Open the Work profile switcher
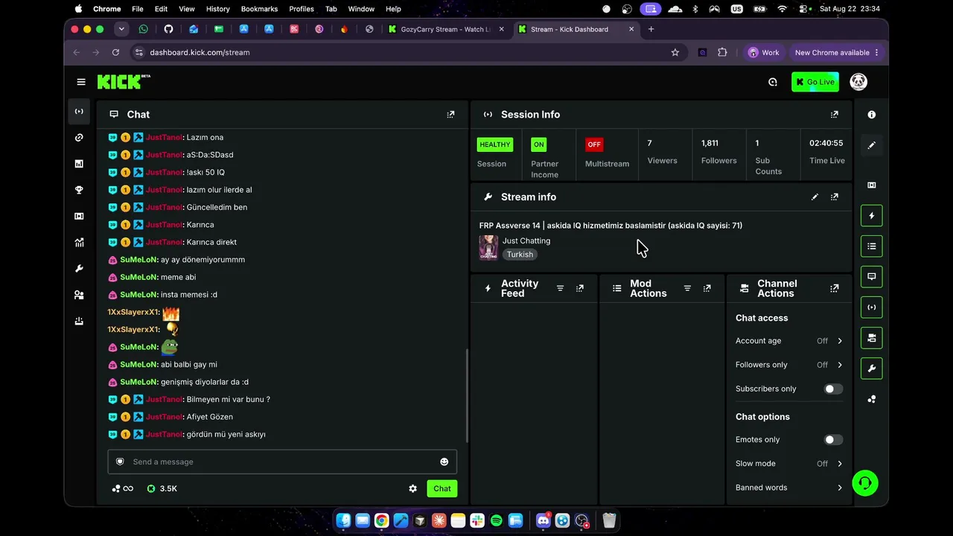Screen dimensions: 953x536 764,52
